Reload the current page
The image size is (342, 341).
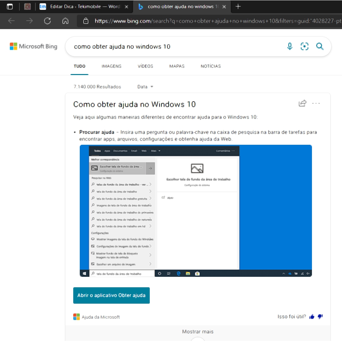tap(47, 21)
